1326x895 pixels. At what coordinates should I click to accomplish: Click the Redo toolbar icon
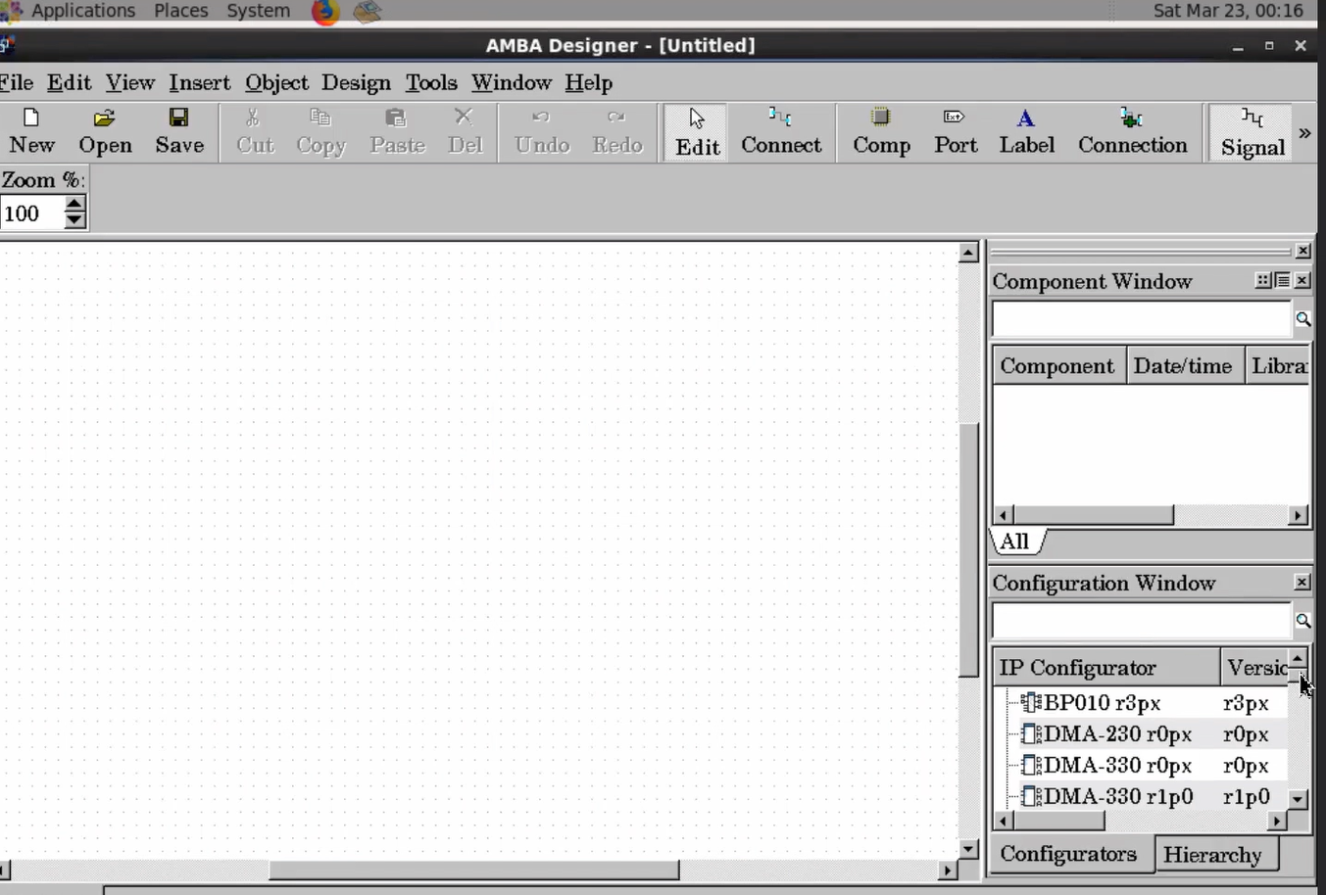pyautogui.click(x=617, y=132)
